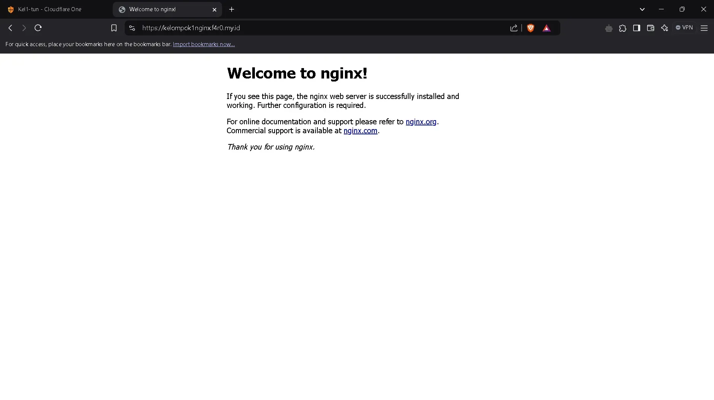Open Brave Shields panel for this site
Viewport: 714px width, 400px height.
point(531,28)
